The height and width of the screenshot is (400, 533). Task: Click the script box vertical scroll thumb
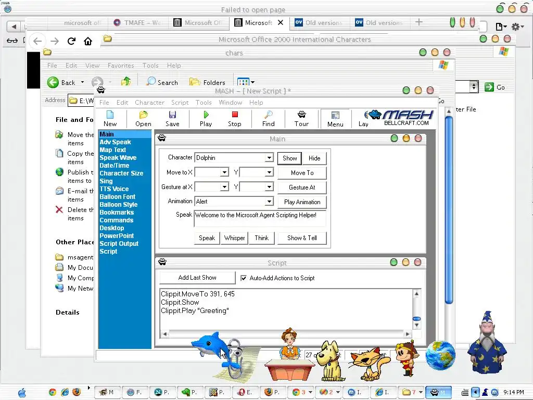coord(416,319)
